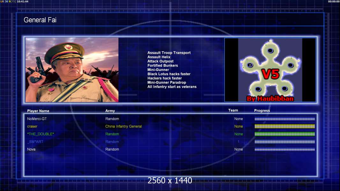The height and width of the screenshot is (191, 340).
Task: Select player name NoMerci-GT
Action: click(x=37, y=119)
